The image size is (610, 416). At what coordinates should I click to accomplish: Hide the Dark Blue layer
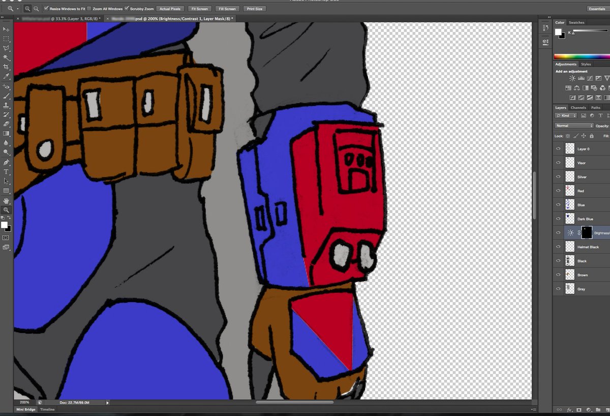(558, 219)
